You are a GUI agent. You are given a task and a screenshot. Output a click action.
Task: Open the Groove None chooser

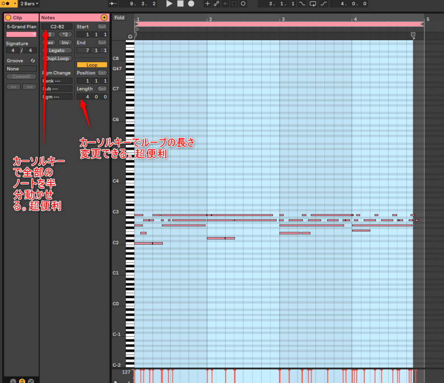[21, 69]
